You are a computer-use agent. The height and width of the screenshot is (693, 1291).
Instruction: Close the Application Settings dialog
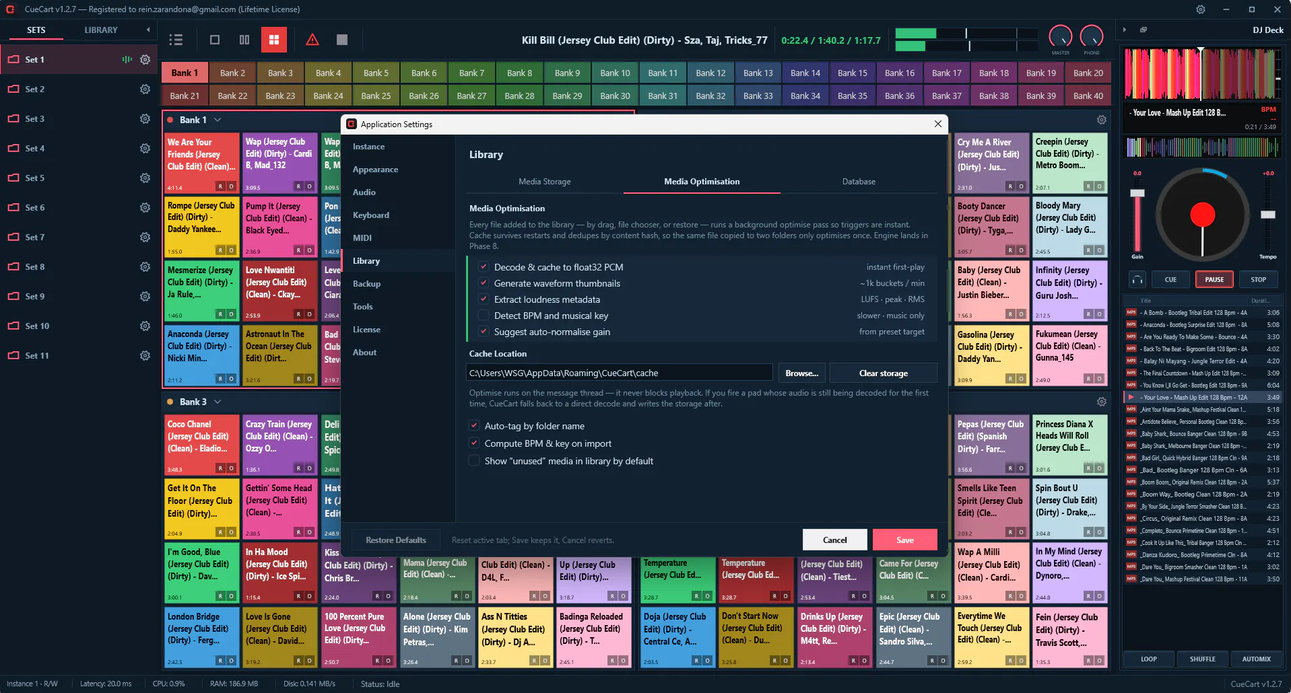coord(937,124)
